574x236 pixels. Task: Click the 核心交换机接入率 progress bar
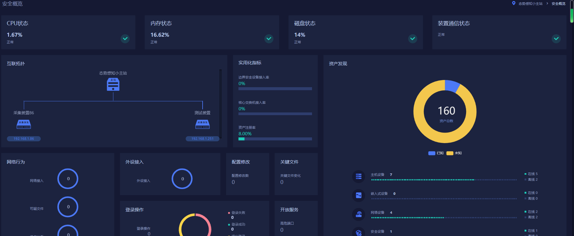[x=275, y=114]
